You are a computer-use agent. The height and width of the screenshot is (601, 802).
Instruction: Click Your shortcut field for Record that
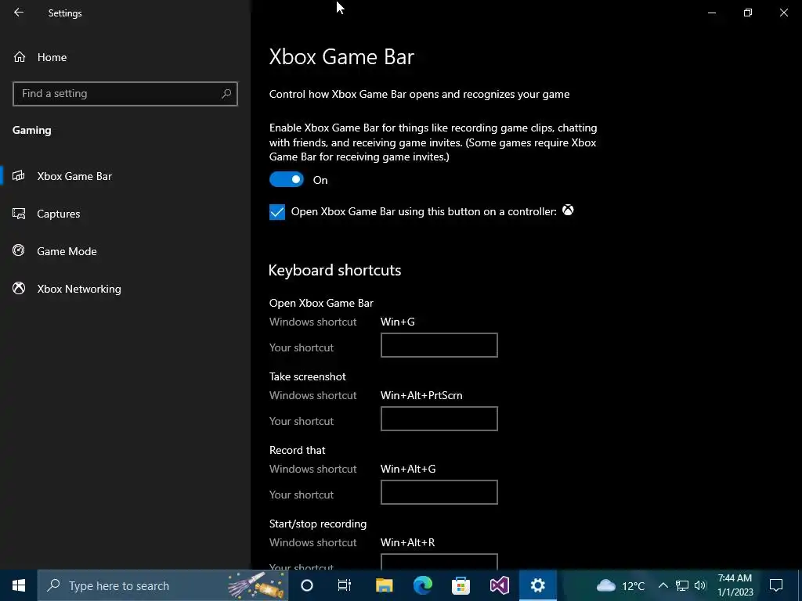(439, 492)
